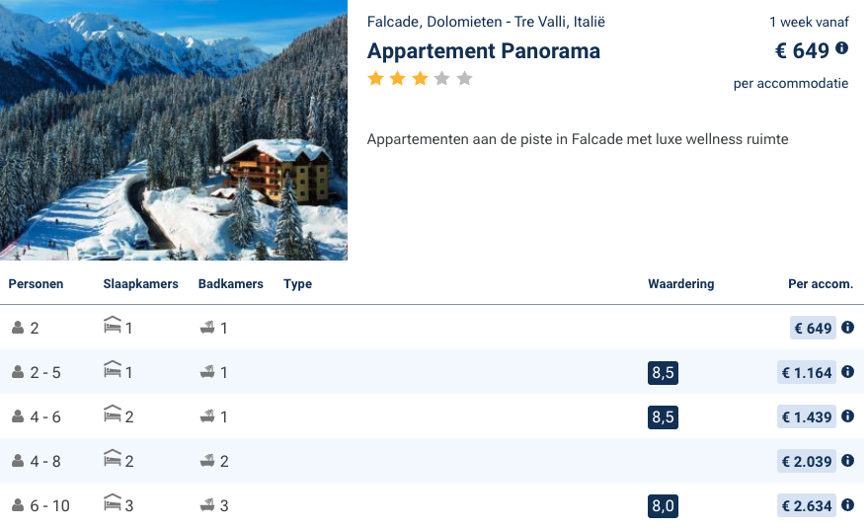Click info icon beside € 2.634 price
Viewport: 868px width, 528px height.
pyautogui.click(x=847, y=505)
